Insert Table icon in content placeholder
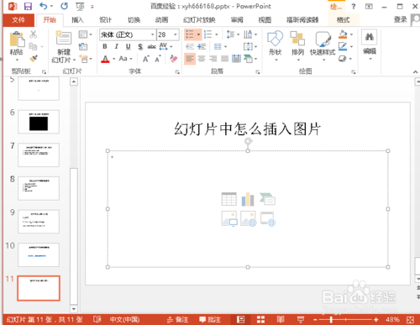The image size is (420, 325). tap(229, 199)
